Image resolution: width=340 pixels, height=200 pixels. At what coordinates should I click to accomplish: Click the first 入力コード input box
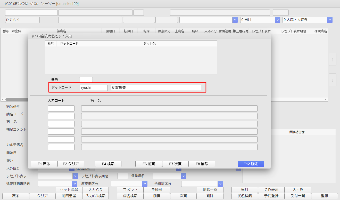[61, 108]
